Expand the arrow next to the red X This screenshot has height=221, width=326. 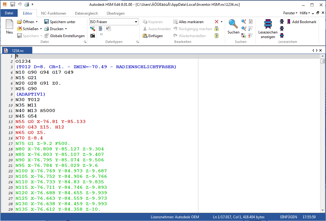[221, 22]
